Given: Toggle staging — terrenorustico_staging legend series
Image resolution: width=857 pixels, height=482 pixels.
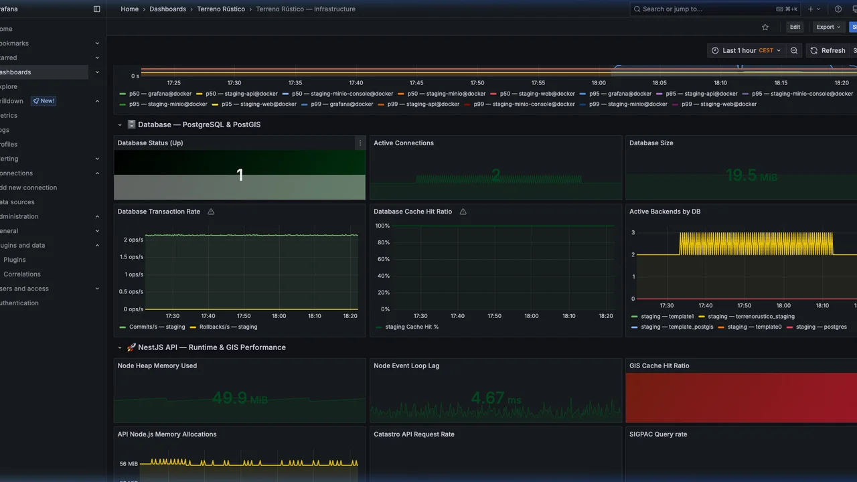Looking at the screenshot, I should pos(751,317).
